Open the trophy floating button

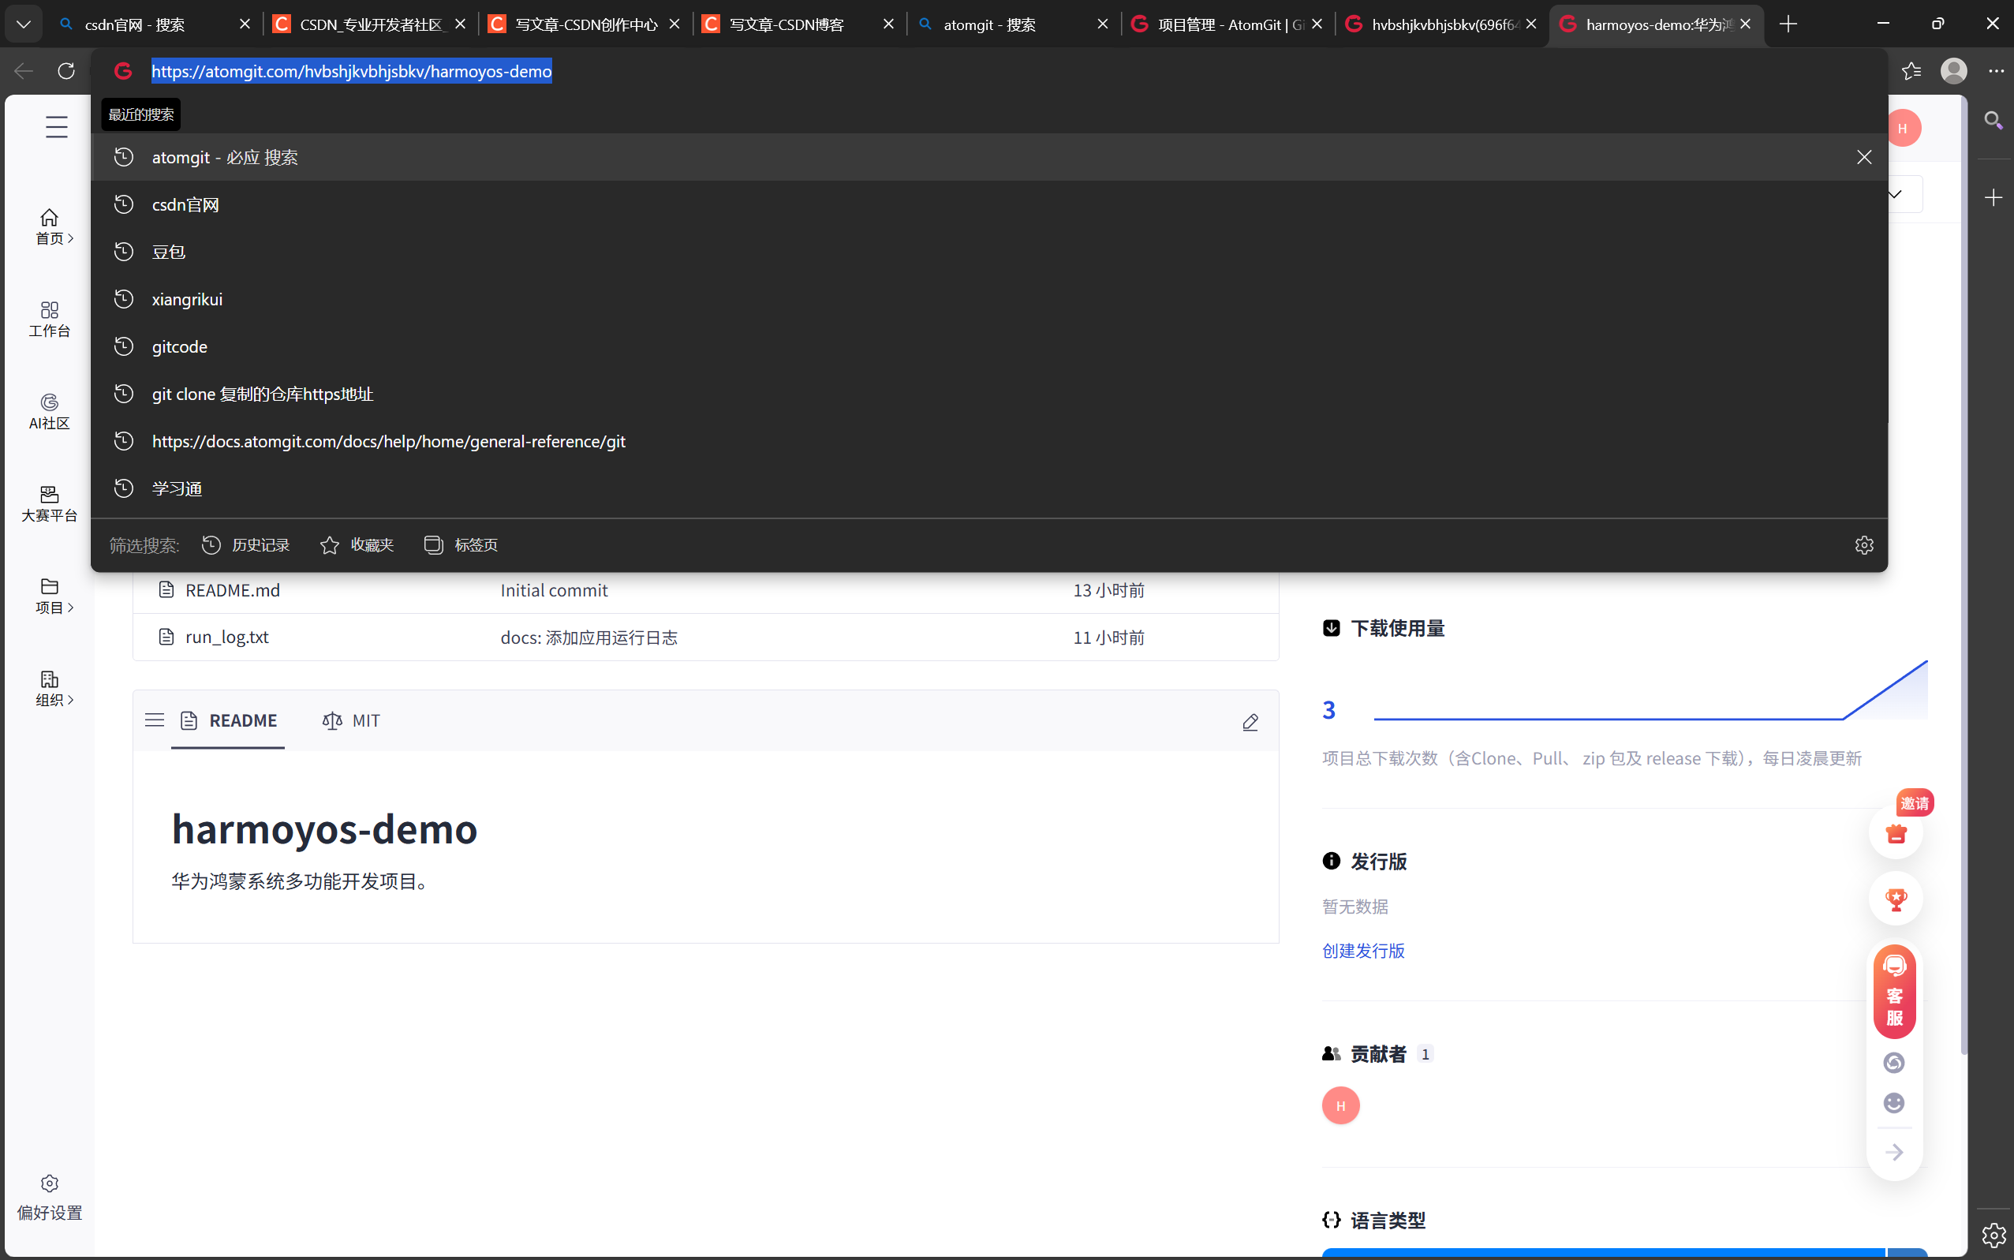tap(1896, 899)
